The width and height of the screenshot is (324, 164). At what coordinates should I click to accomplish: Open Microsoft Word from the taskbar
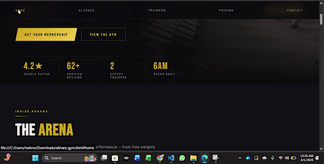[x=137, y=158]
